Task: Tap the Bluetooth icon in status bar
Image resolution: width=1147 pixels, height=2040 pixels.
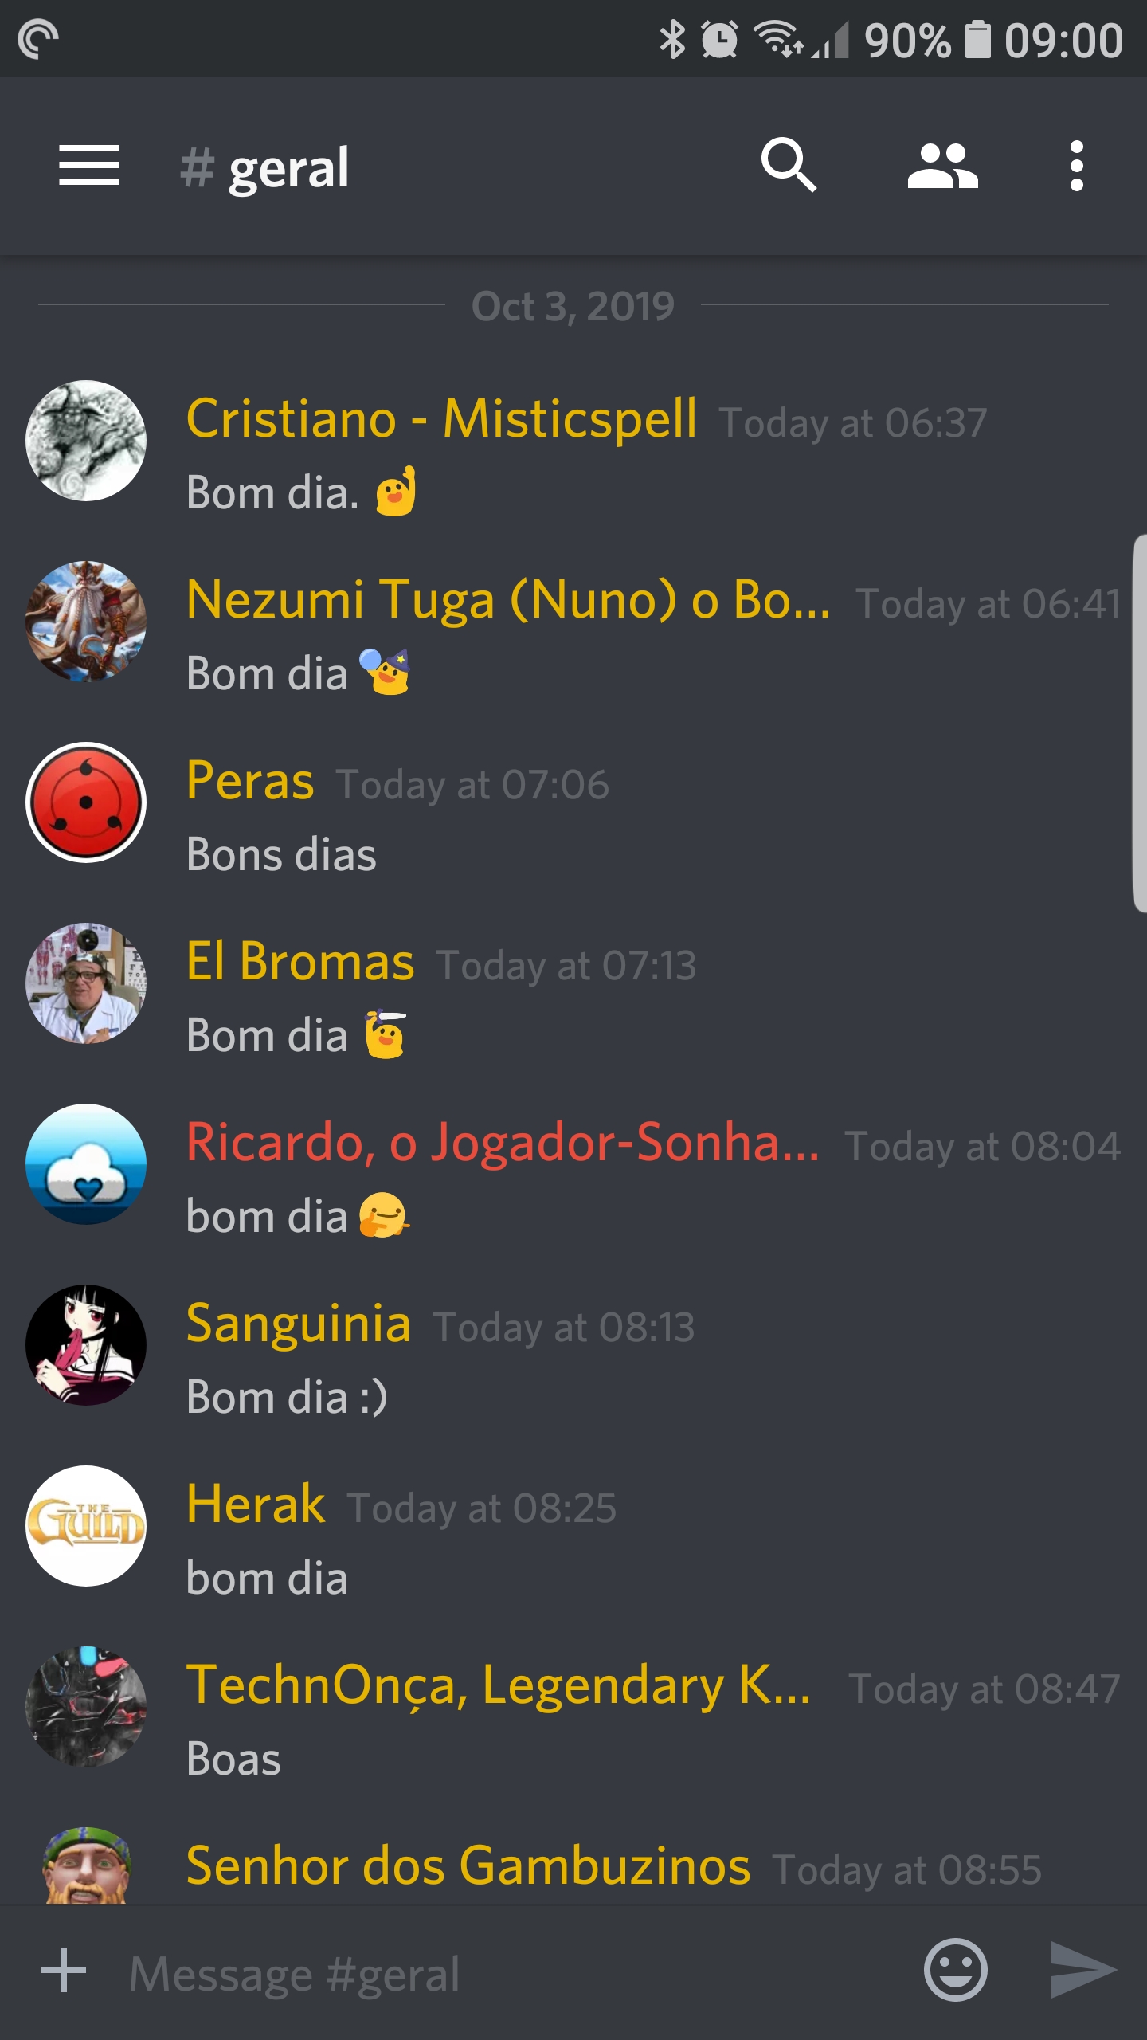Action: pyautogui.click(x=672, y=39)
